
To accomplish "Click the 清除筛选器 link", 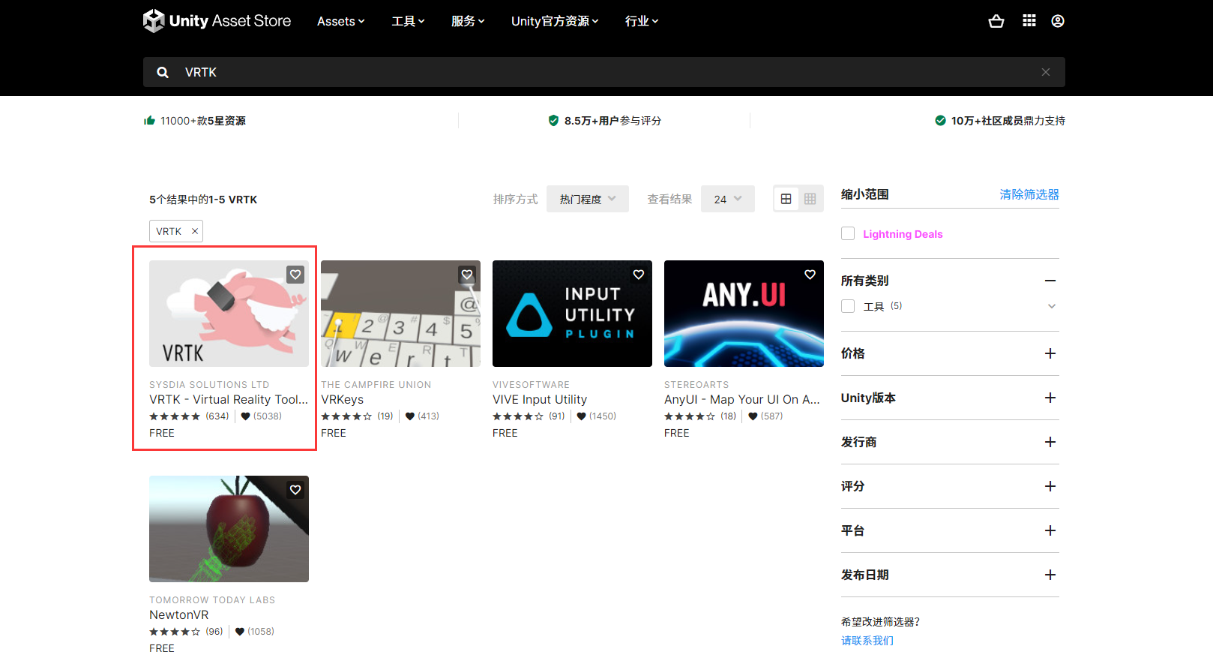I will tap(1029, 194).
